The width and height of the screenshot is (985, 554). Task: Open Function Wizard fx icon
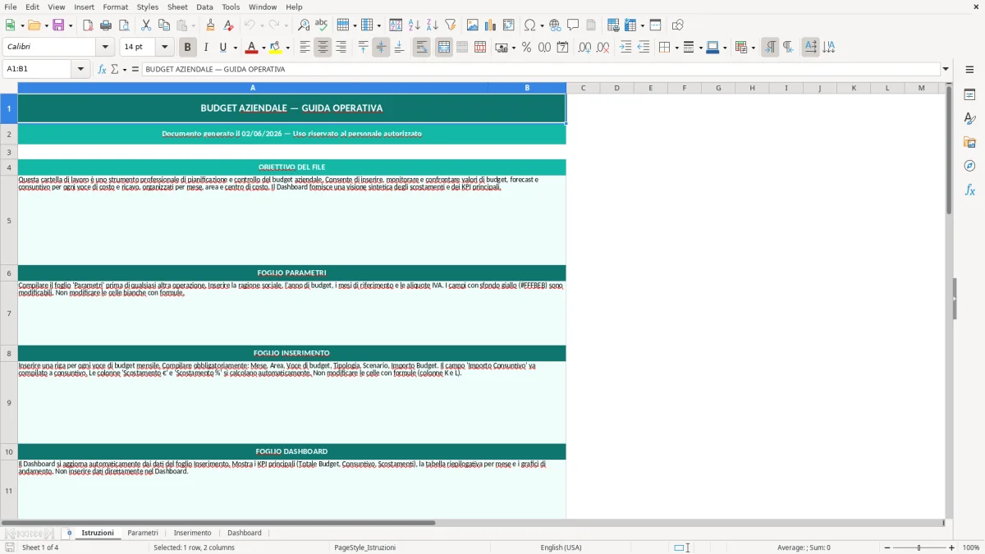pos(102,69)
